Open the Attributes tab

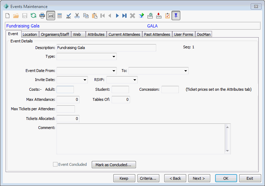point(96,34)
